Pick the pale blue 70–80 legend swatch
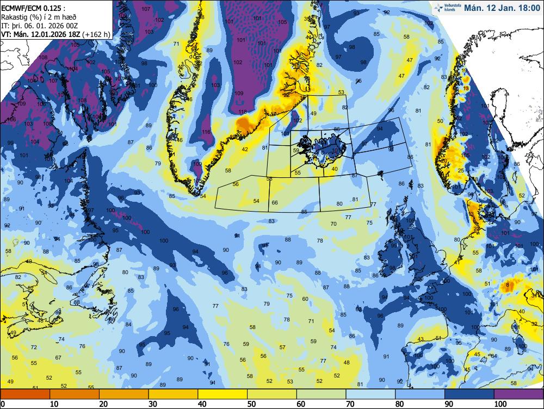The width and height of the screenshot is (544, 409). (x=370, y=394)
